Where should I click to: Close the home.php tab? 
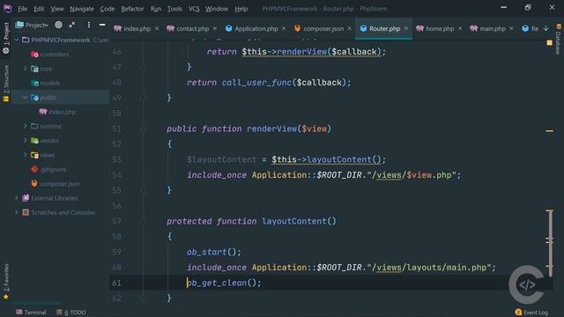point(460,28)
